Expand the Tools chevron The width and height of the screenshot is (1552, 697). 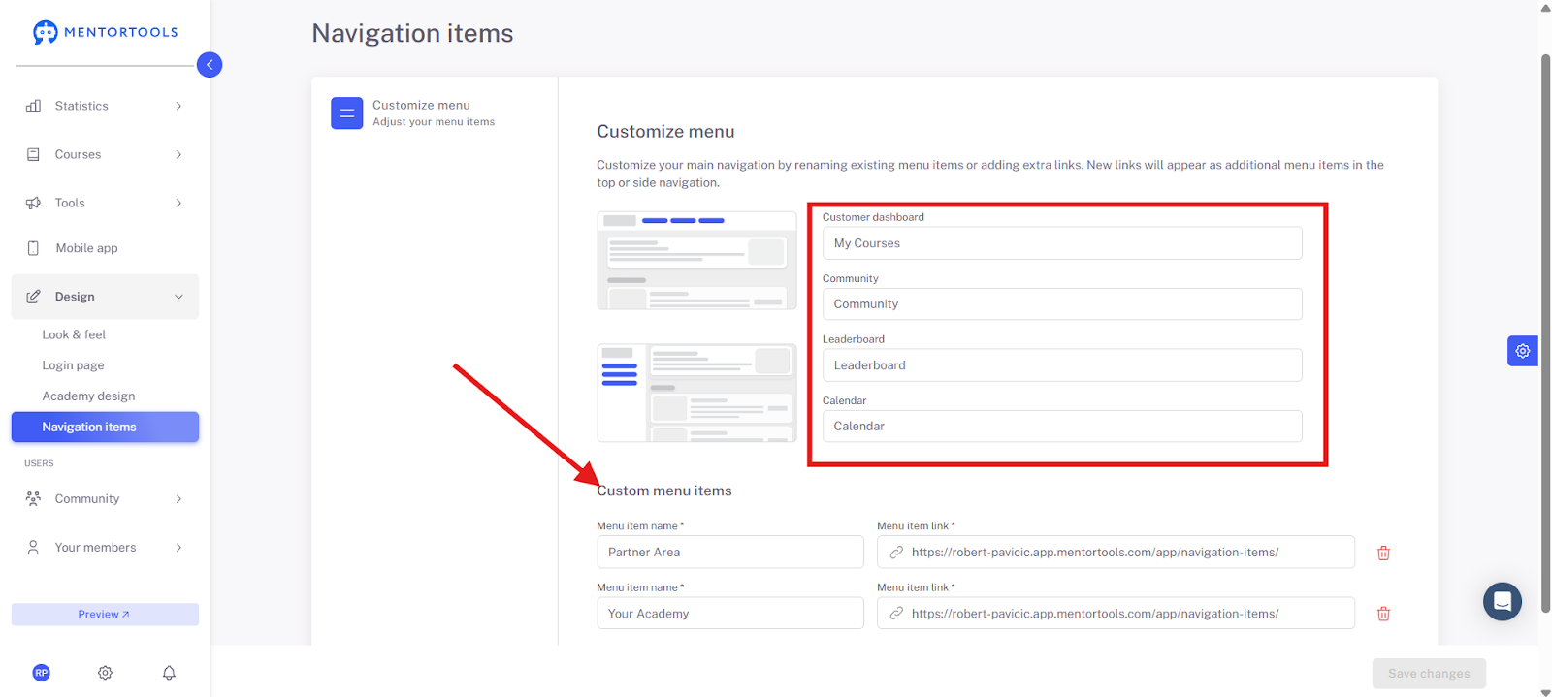[x=178, y=203]
